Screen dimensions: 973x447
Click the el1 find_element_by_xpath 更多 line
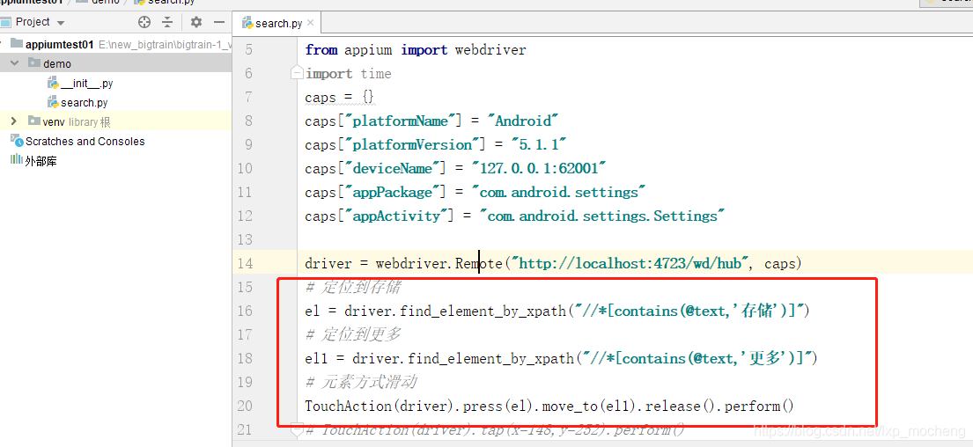561,358
